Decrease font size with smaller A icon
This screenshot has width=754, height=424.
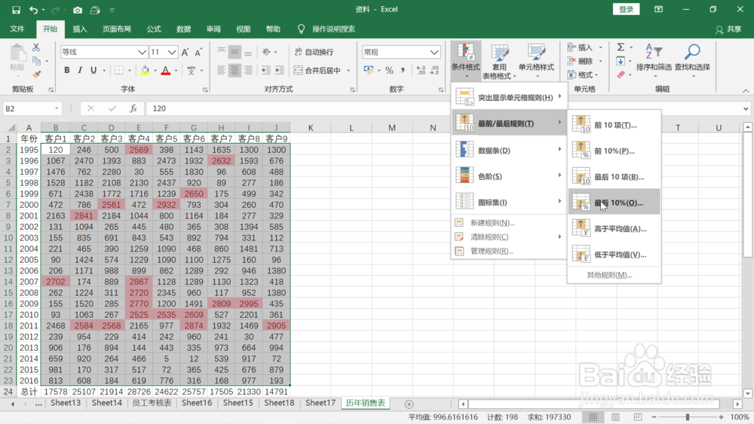[x=198, y=52]
